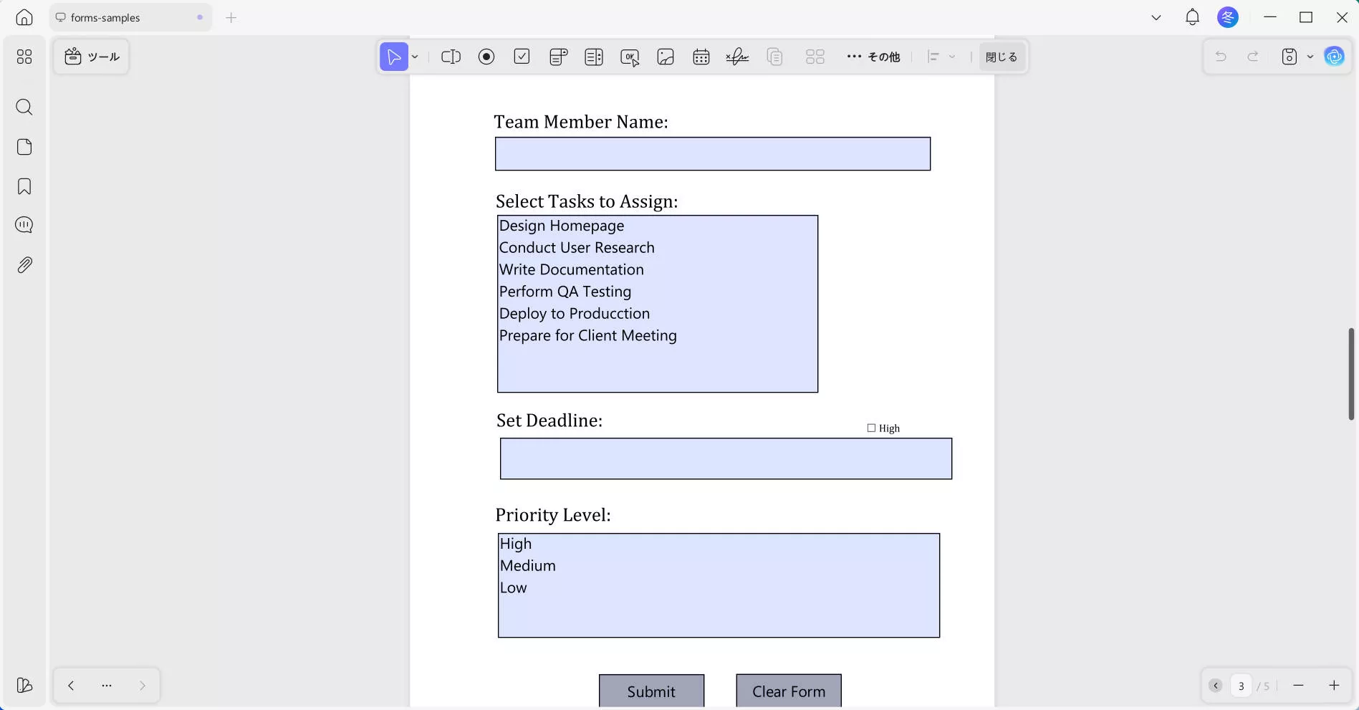Click the Clear Form button

[x=789, y=691]
